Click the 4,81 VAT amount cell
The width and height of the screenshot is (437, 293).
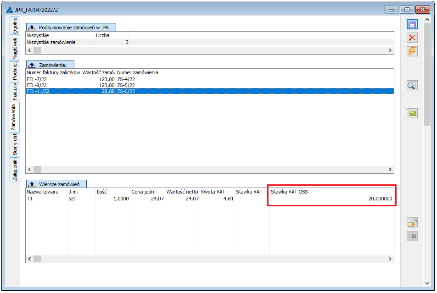click(228, 199)
